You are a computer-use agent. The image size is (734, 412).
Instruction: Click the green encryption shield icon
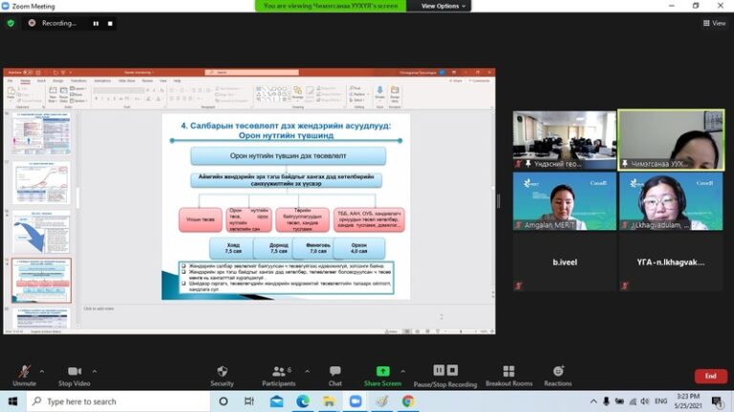11,23
